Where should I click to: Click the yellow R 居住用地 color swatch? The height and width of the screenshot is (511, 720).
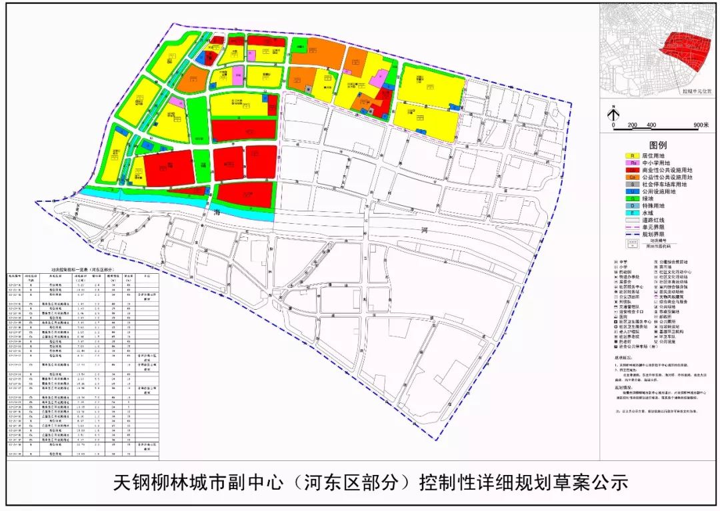[632, 156]
